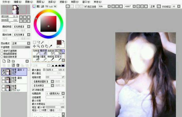
Task: Open the 文件 menu
Action: click(x=6, y=2)
